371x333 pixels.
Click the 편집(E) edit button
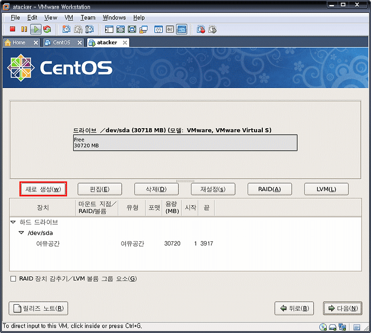coord(100,189)
